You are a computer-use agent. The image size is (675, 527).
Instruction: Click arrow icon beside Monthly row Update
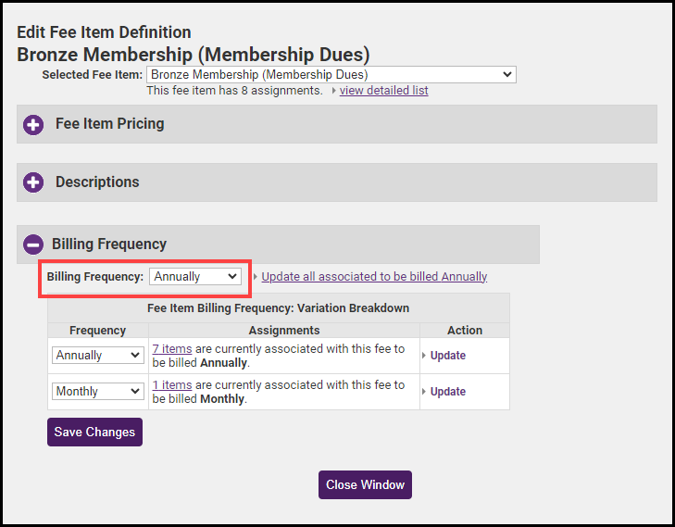coord(424,392)
